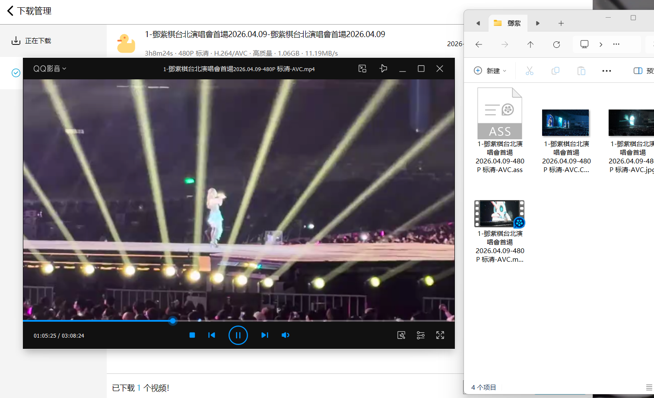Mute the player volume
Viewport: 654px width, 398px height.
[285, 335]
